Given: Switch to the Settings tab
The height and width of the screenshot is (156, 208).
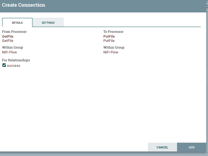Looking at the screenshot, I should coord(48,23).
